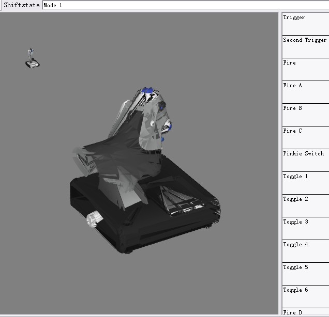Viewport: 329px width, 317px height.
Task: Select the Toggle 2 cell
Action: coord(305,205)
